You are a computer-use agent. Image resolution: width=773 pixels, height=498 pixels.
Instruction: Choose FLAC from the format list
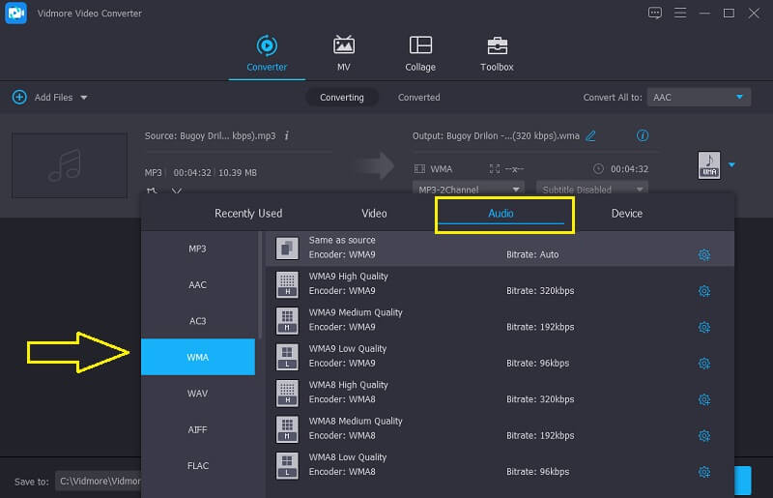[197, 465]
